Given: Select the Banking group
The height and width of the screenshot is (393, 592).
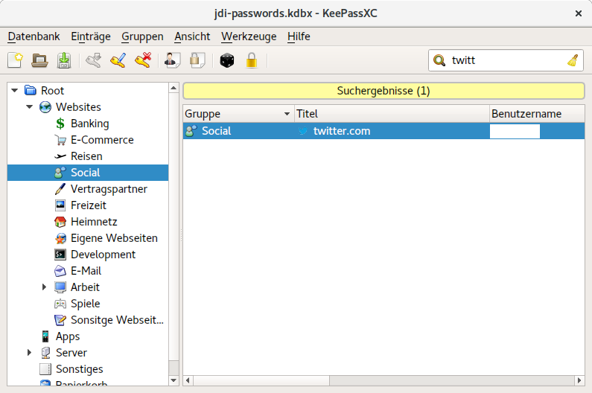Looking at the screenshot, I should pyautogui.click(x=90, y=124).
